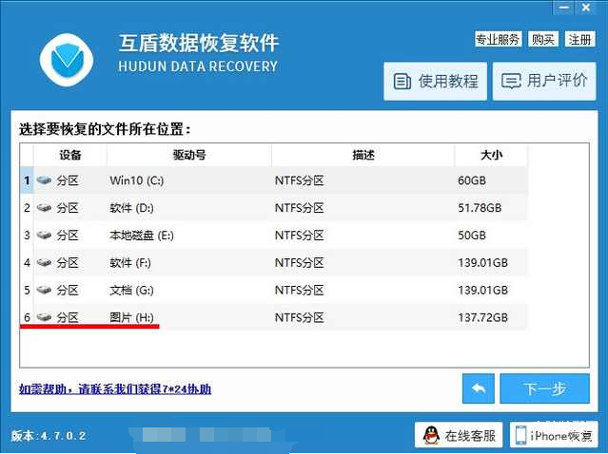The image size is (608, 454).
Task: Select Win10 (C:) partition name
Action: 136,180
